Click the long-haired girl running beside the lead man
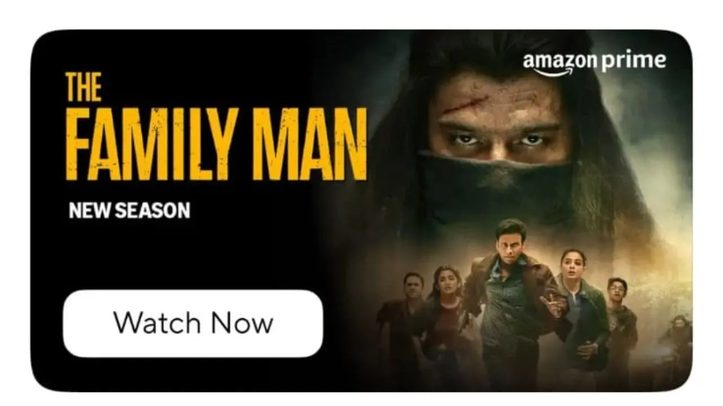This screenshot has height=406, width=723. [446, 321]
